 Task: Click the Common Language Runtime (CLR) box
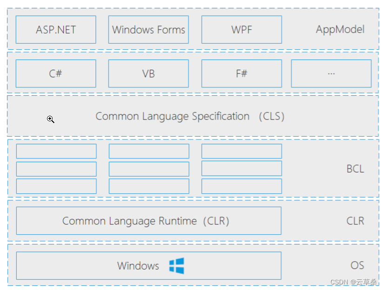148,221
